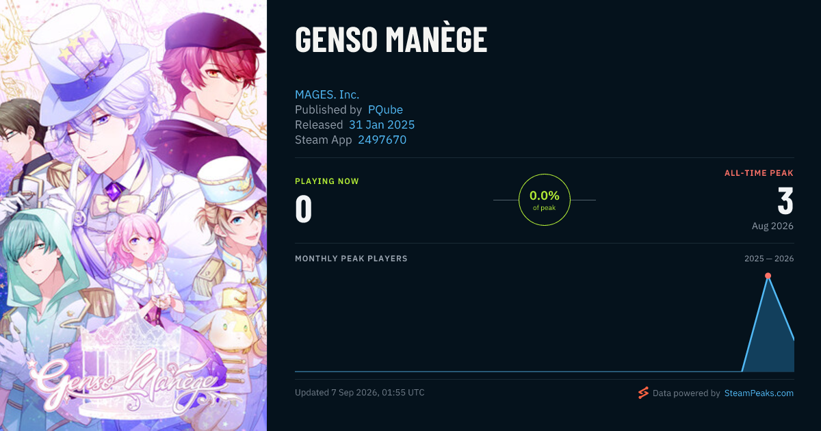Viewport: 821px width, 431px height.
Task: Click the GENSO MANÈGE title heading
Action: (x=391, y=40)
